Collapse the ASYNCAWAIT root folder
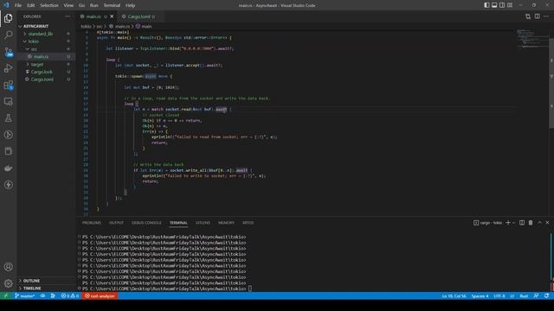 (x=20, y=26)
